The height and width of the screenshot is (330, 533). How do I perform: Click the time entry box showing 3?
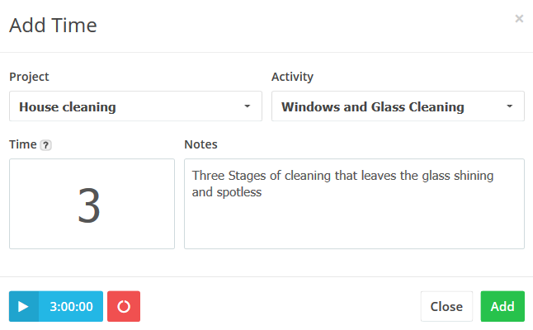click(x=92, y=204)
